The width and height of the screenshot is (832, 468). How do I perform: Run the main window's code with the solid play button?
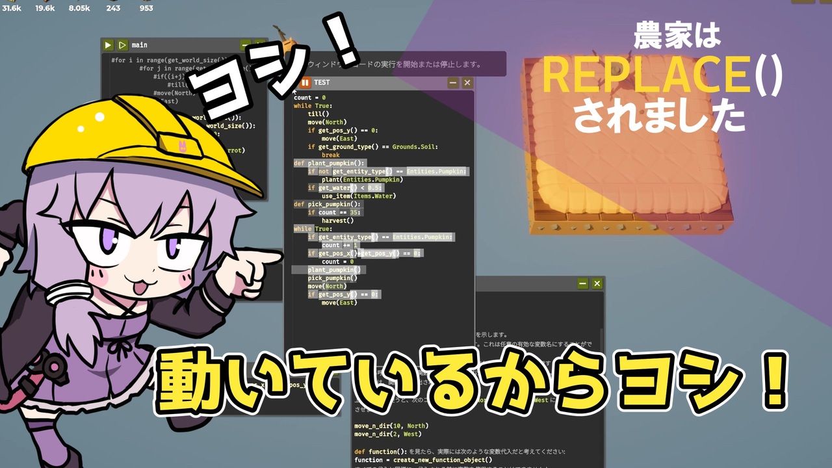click(x=108, y=45)
